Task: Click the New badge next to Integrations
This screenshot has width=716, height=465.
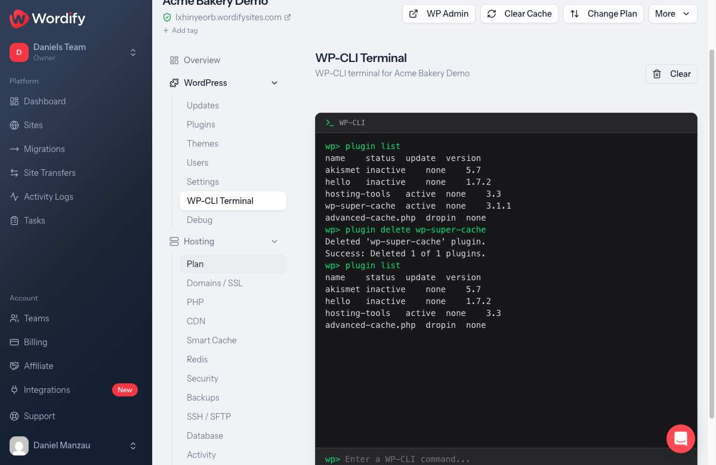Action: click(125, 390)
